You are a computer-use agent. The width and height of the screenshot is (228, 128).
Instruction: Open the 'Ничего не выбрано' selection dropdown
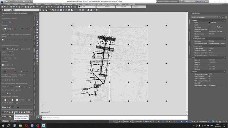204,17
